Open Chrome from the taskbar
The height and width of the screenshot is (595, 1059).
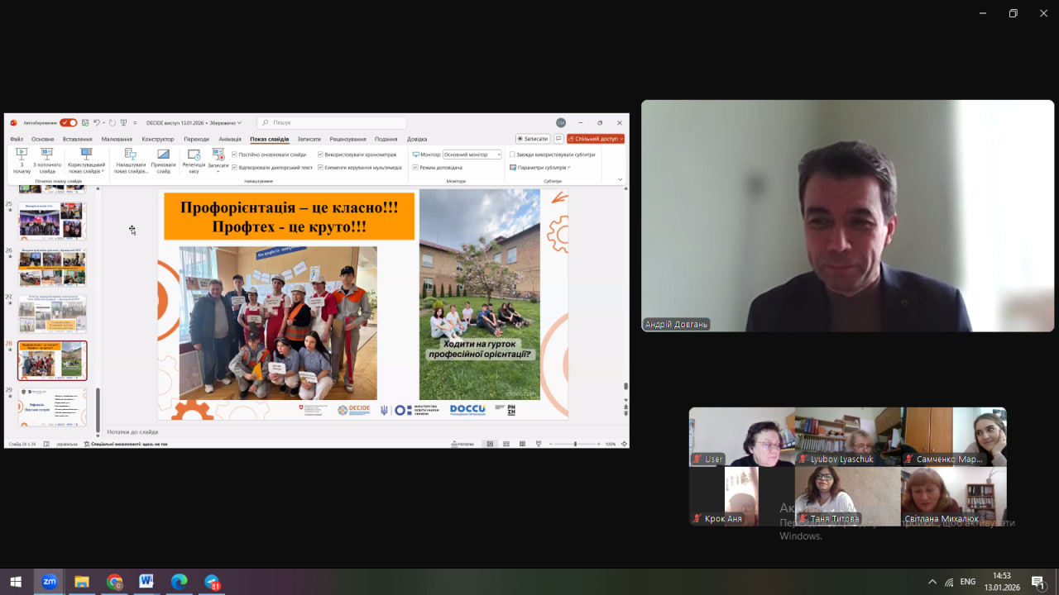point(114,582)
